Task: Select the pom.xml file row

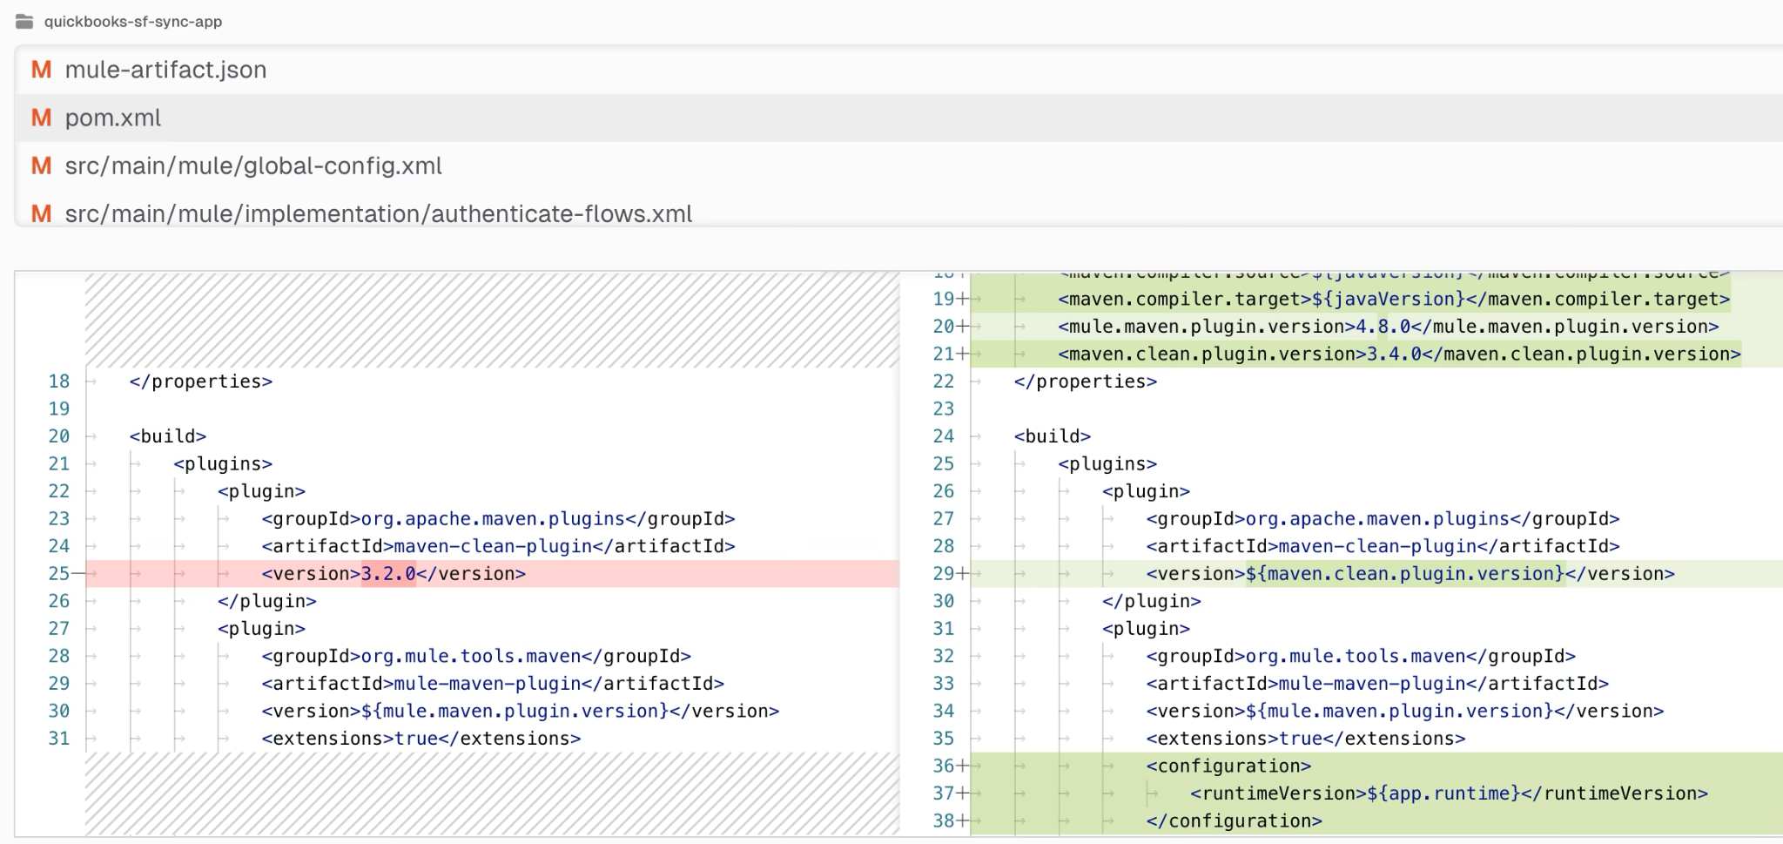Action: coord(898,118)
